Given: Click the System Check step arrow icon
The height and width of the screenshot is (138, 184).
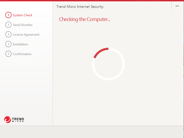Looking at the screenshot, I should (x=8, y=15).
